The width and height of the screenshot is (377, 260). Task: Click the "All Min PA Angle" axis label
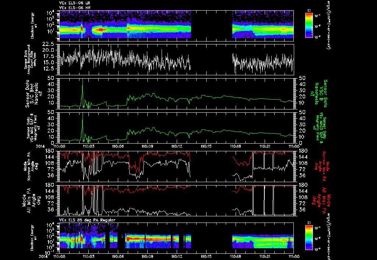[31, 200]
